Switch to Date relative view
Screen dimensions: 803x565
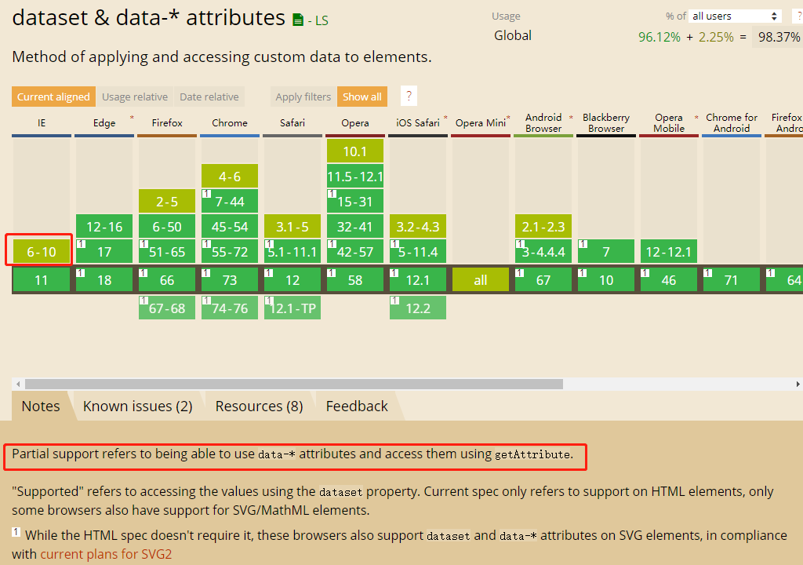pyautogui.click(x=209, y=97)
